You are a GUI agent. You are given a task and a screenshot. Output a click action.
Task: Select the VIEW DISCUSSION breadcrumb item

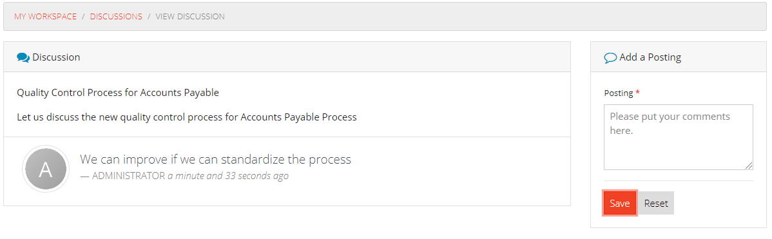click(190, 16)
